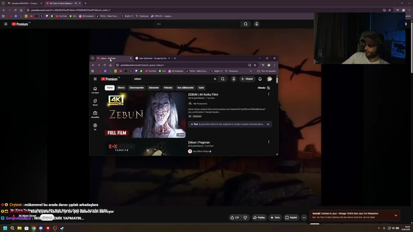Open the background YouTube hamburger menu
Image resolution: width=413 pixels, height=232 pixels.
pyautogui.click(x=5, y=24)
